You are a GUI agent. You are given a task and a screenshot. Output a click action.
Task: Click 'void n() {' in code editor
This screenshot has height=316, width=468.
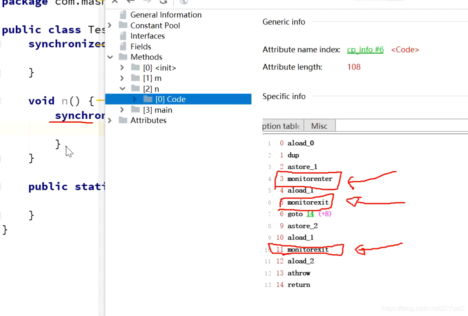[61, 101]
